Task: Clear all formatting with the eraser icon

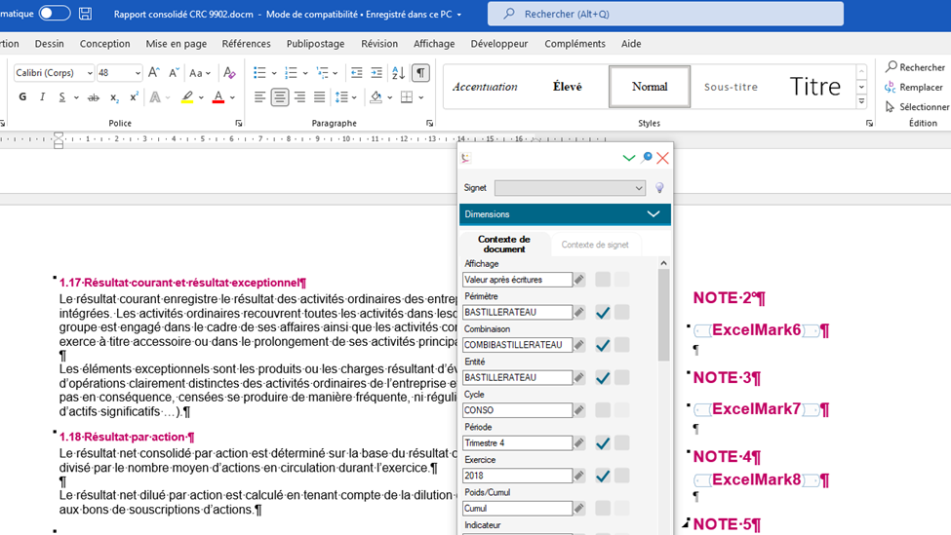Action: [x=229, y=73]
